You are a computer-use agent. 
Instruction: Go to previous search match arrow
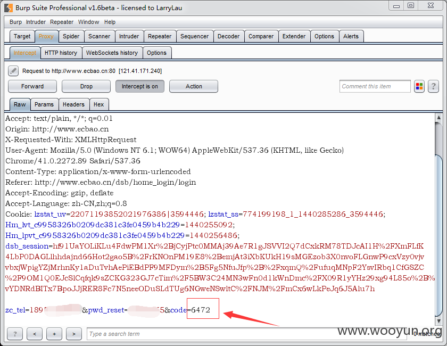pos(35,334)
